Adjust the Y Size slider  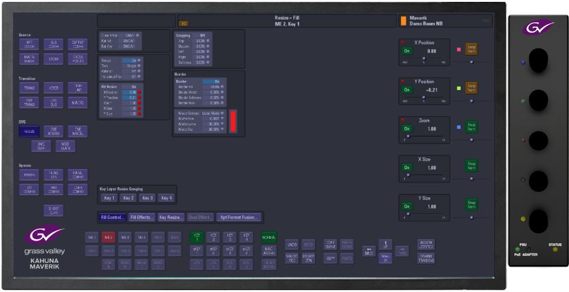pos(424,214)
